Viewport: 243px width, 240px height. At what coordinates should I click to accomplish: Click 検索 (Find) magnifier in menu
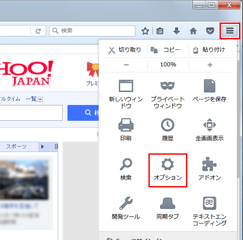click(126, 169)
